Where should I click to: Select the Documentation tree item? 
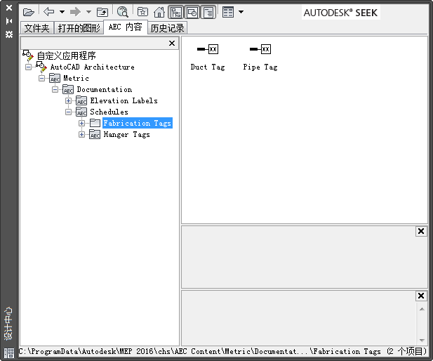click(x=105, y=90)
